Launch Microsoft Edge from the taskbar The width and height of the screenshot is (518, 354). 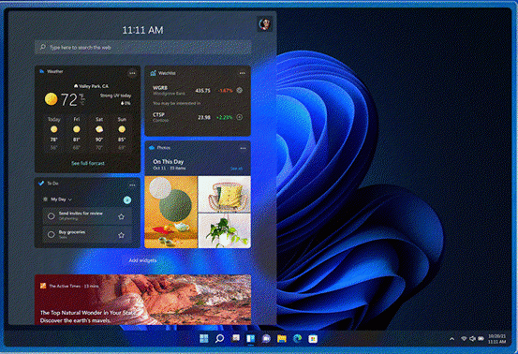pos(297,338)
